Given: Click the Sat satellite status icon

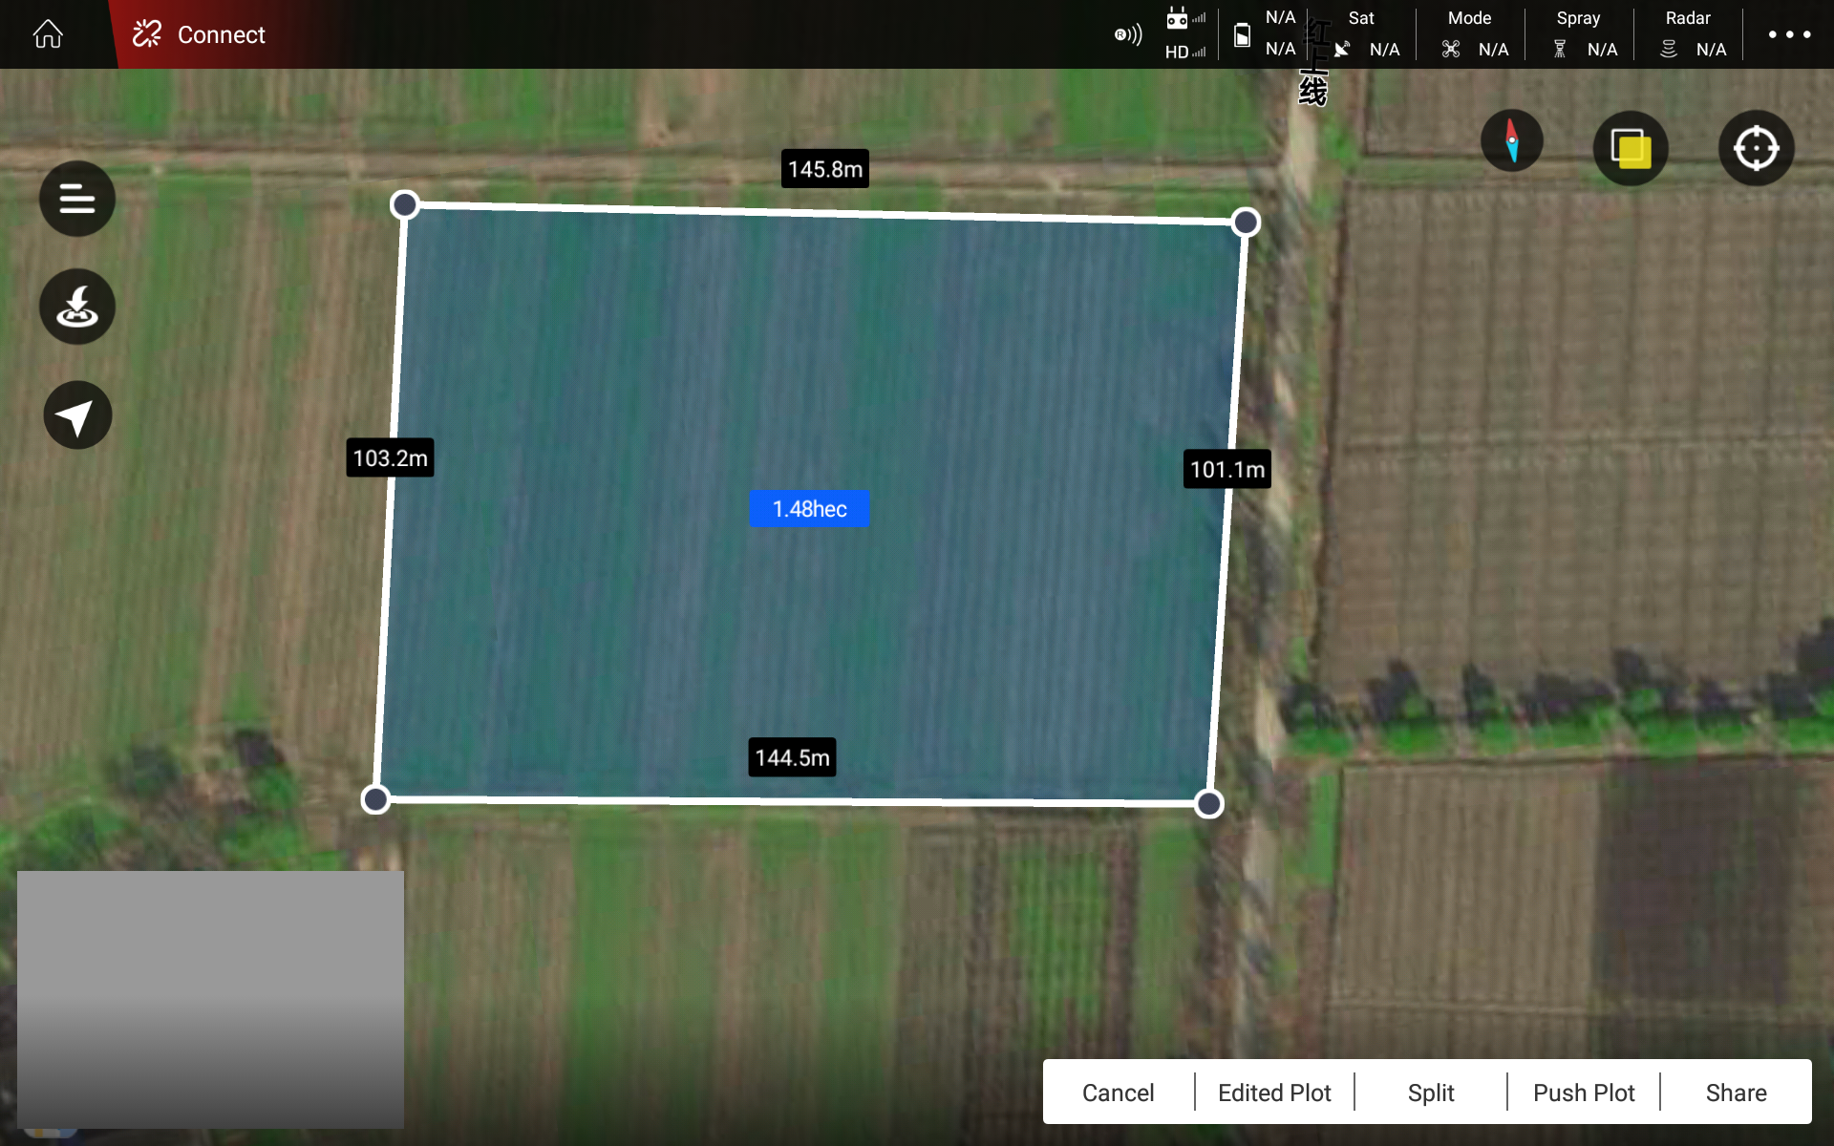Looking at the screenshot, I should coord(1343,48).
